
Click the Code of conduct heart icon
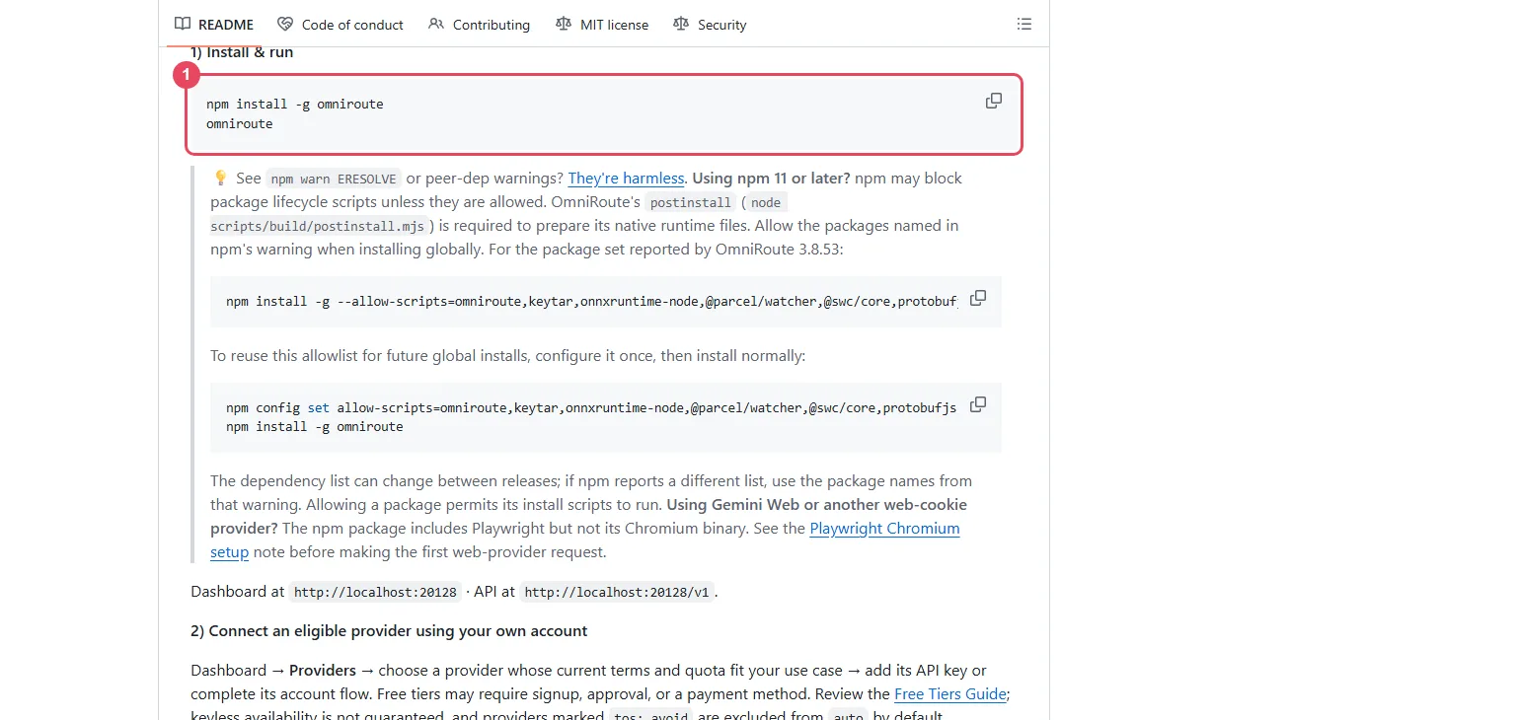(x=285, y=25)
